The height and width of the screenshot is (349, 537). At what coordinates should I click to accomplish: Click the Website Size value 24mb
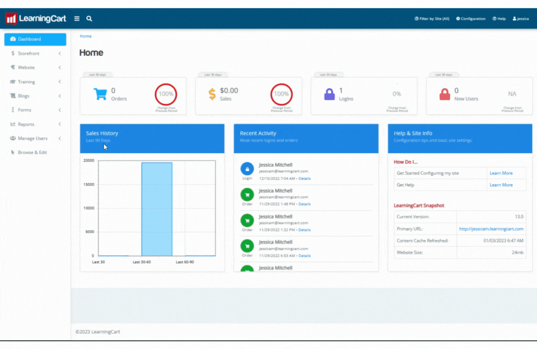pos(518,252)
